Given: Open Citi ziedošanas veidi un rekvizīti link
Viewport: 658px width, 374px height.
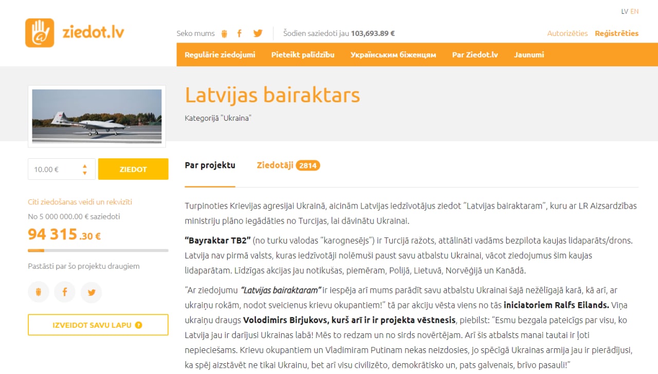Looking at the screenshot, I should (x=80, y=202).
